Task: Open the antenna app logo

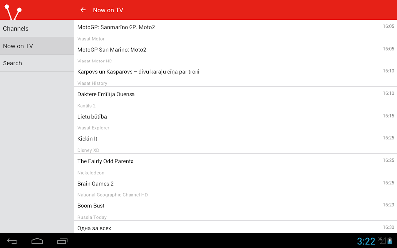Action: (x=13, y=12)
